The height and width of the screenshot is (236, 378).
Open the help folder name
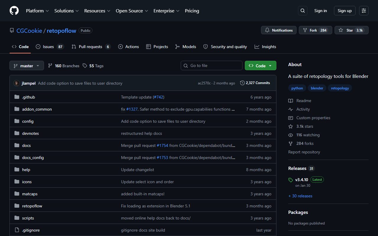click(26, 170)
